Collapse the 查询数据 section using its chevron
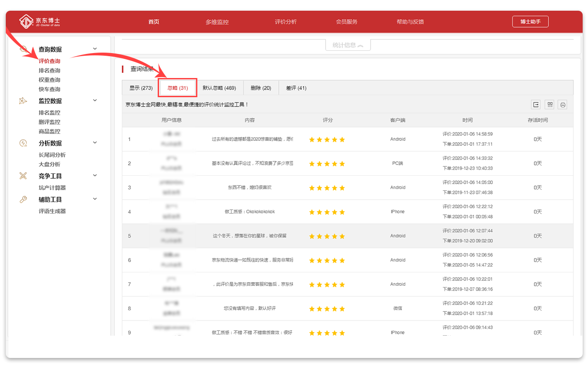588x370 pixels. pos(95,49)
